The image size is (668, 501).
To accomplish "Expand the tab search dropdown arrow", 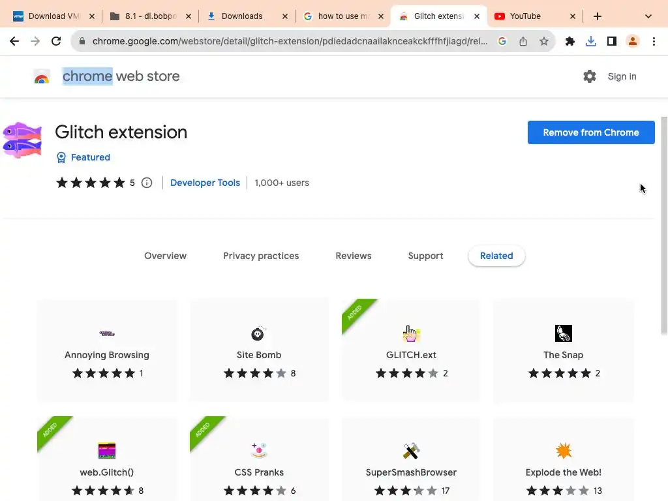I will point(648,16).
